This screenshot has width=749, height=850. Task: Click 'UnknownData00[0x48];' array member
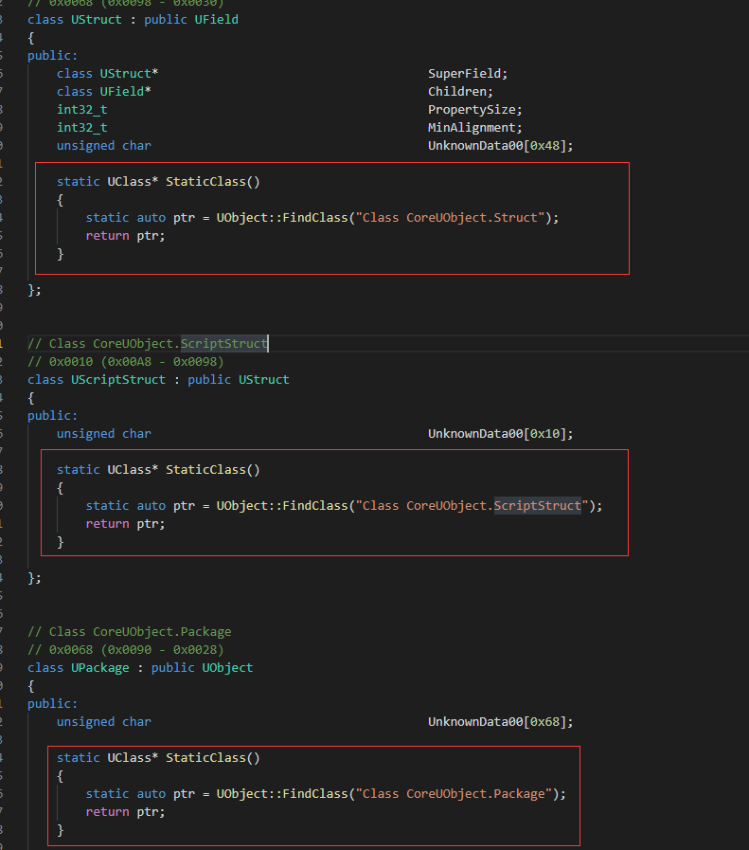[x=500, y=146]
